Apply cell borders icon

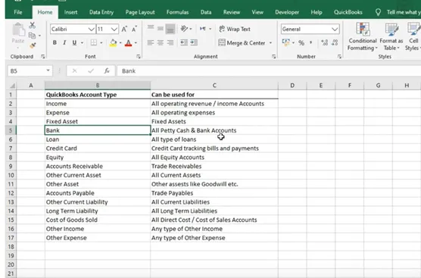coord(94,42)
